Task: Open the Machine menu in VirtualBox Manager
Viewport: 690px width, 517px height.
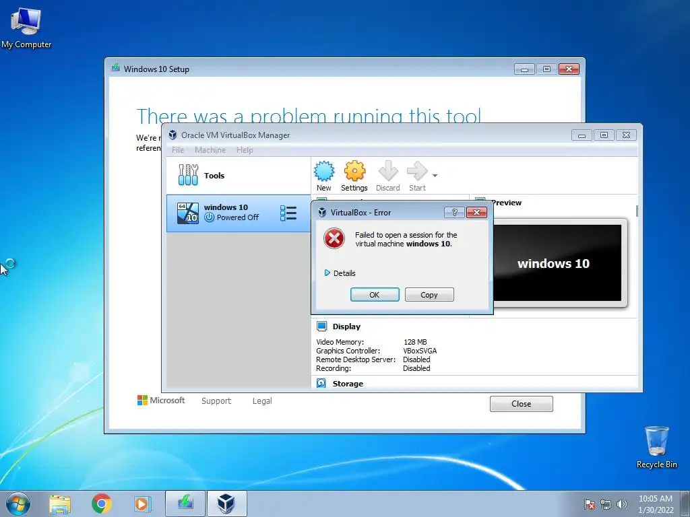Action: pos(210,150)
